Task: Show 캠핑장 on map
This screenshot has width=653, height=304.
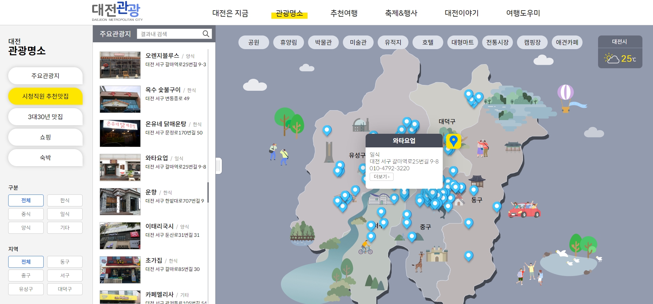Action: (x=532, y=42)
